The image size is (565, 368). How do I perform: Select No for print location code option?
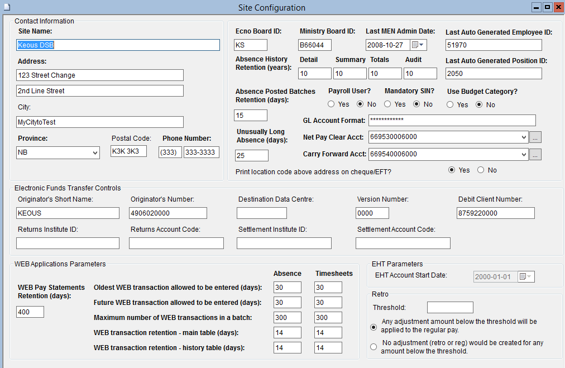tap(481, 170)
